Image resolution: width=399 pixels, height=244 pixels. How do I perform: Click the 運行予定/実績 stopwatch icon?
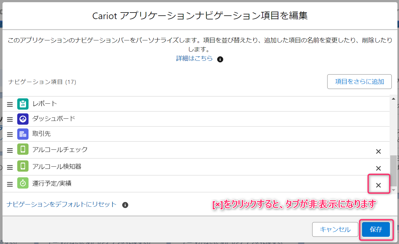(23, 184)
